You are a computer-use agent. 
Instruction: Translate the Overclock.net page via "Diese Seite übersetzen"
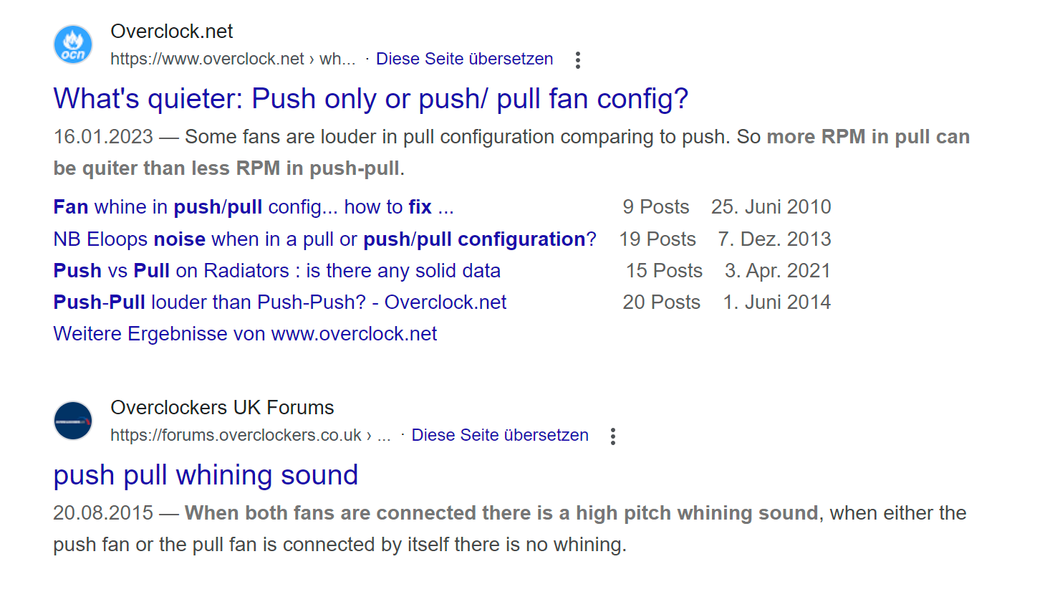464,59
